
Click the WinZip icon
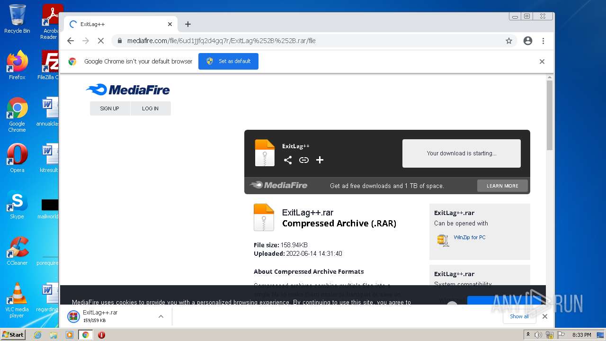tap(443, 241)
